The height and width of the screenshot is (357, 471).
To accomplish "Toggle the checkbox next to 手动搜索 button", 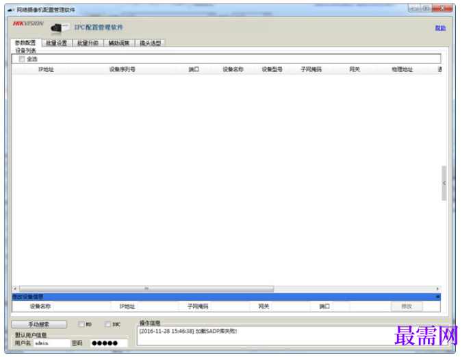I will click(81, 324).
